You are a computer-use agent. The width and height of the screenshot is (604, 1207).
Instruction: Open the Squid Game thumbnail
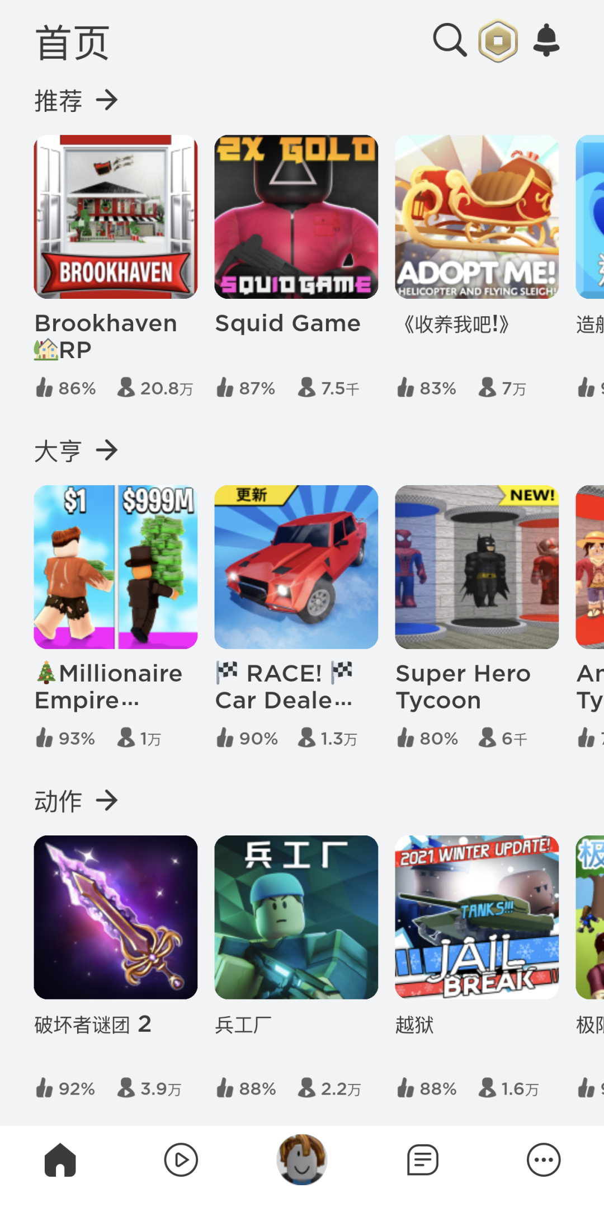296,217
